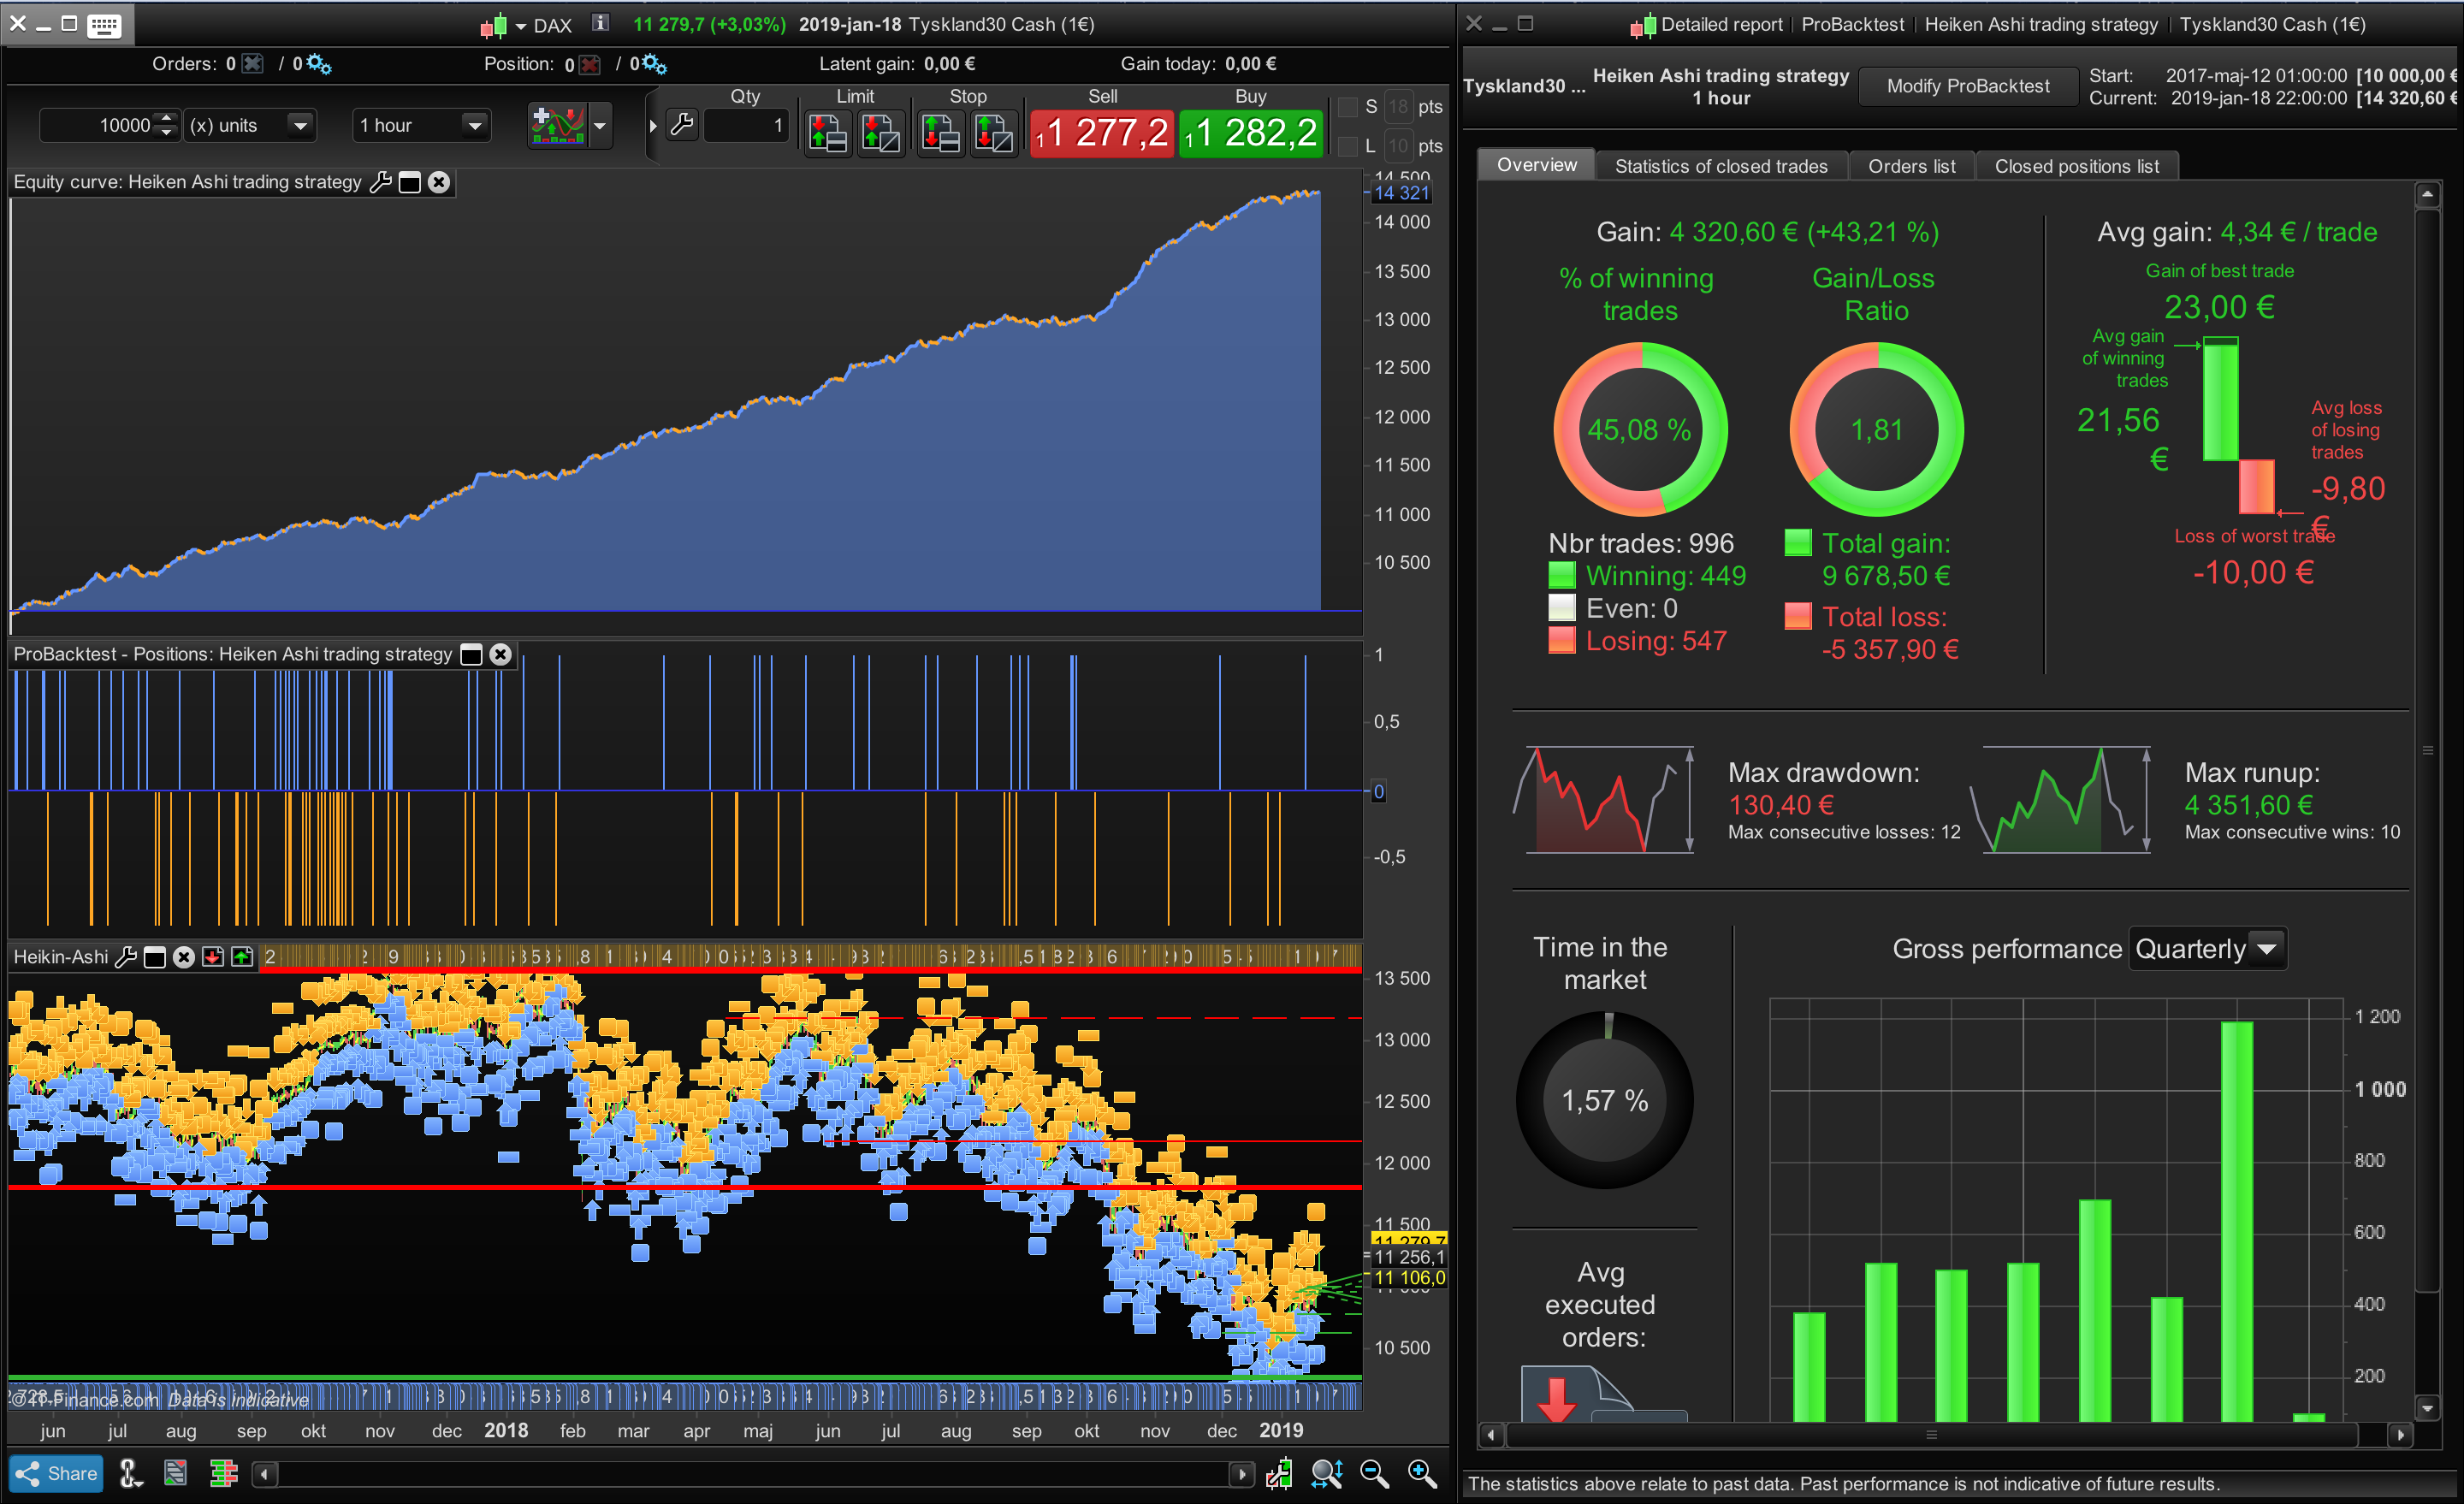Click the Share button

57,1473
